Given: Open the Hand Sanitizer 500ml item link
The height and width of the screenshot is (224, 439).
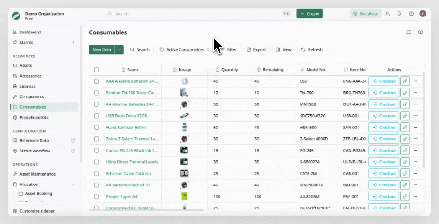Looking at the screenshot, I should [126, 127].
